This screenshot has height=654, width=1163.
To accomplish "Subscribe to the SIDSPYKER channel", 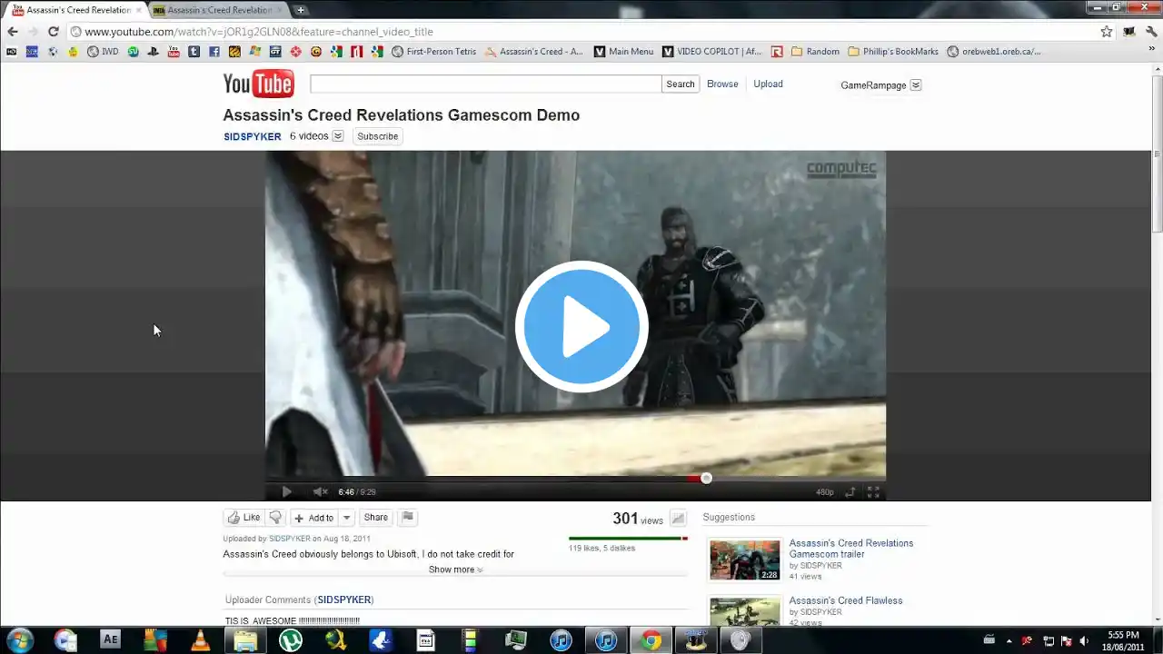I will 377,136.
